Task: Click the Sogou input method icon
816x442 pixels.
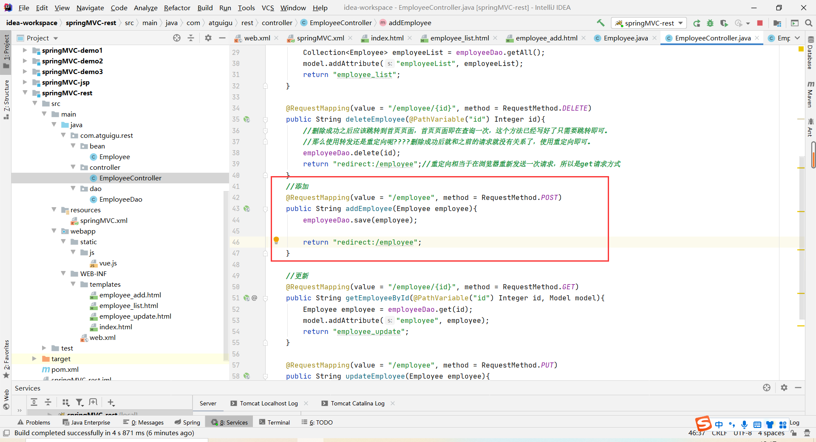Action: tap(703, 424)
